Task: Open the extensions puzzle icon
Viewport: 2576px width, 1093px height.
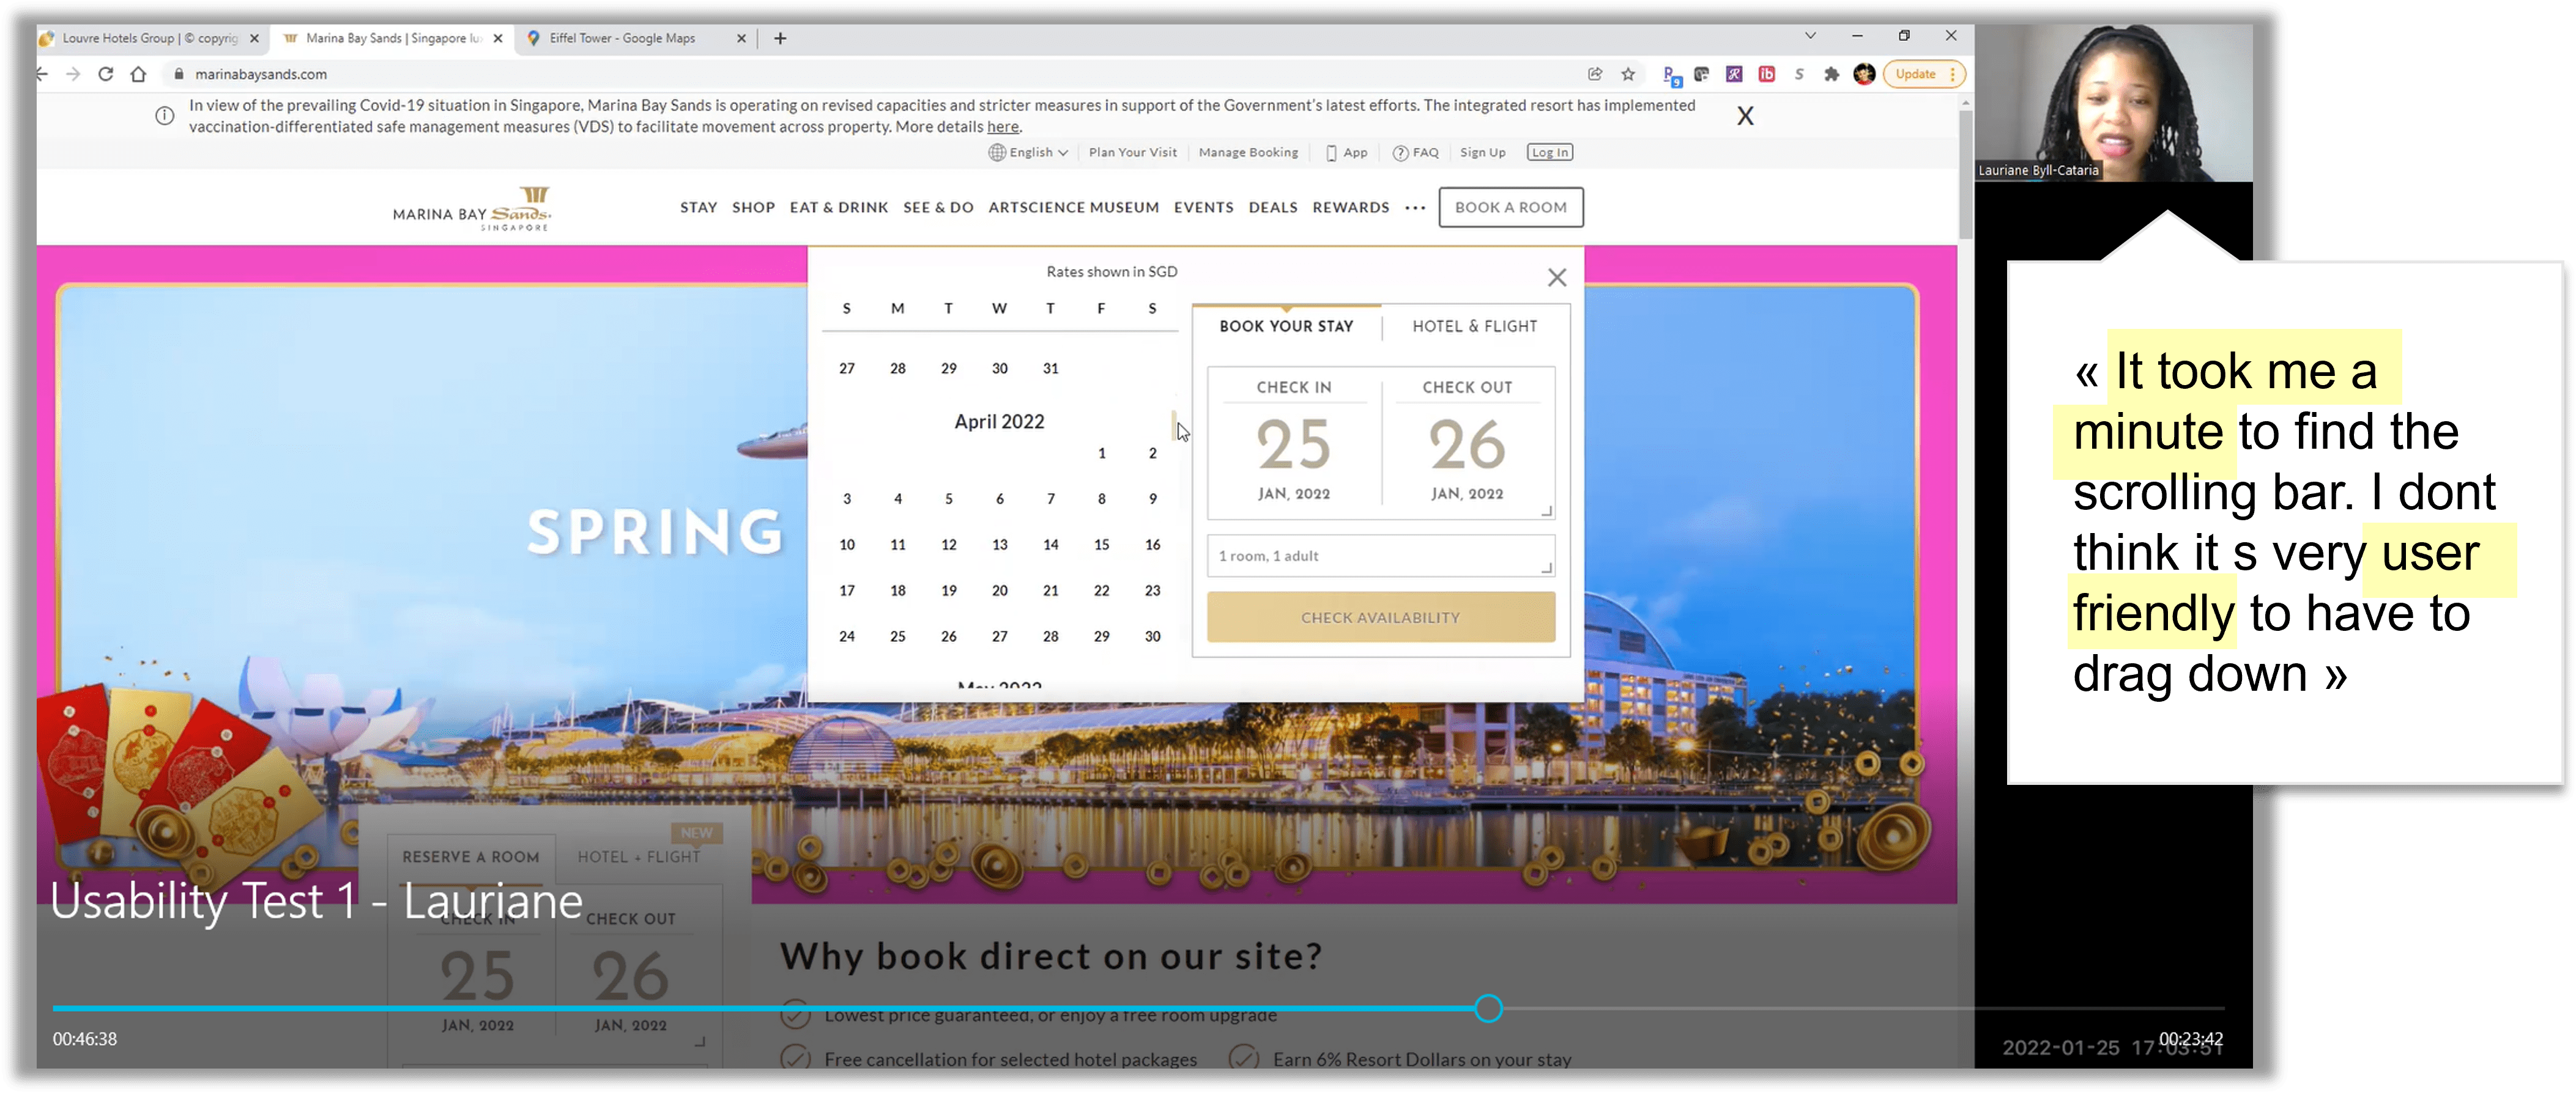Action: point(1831,74)
